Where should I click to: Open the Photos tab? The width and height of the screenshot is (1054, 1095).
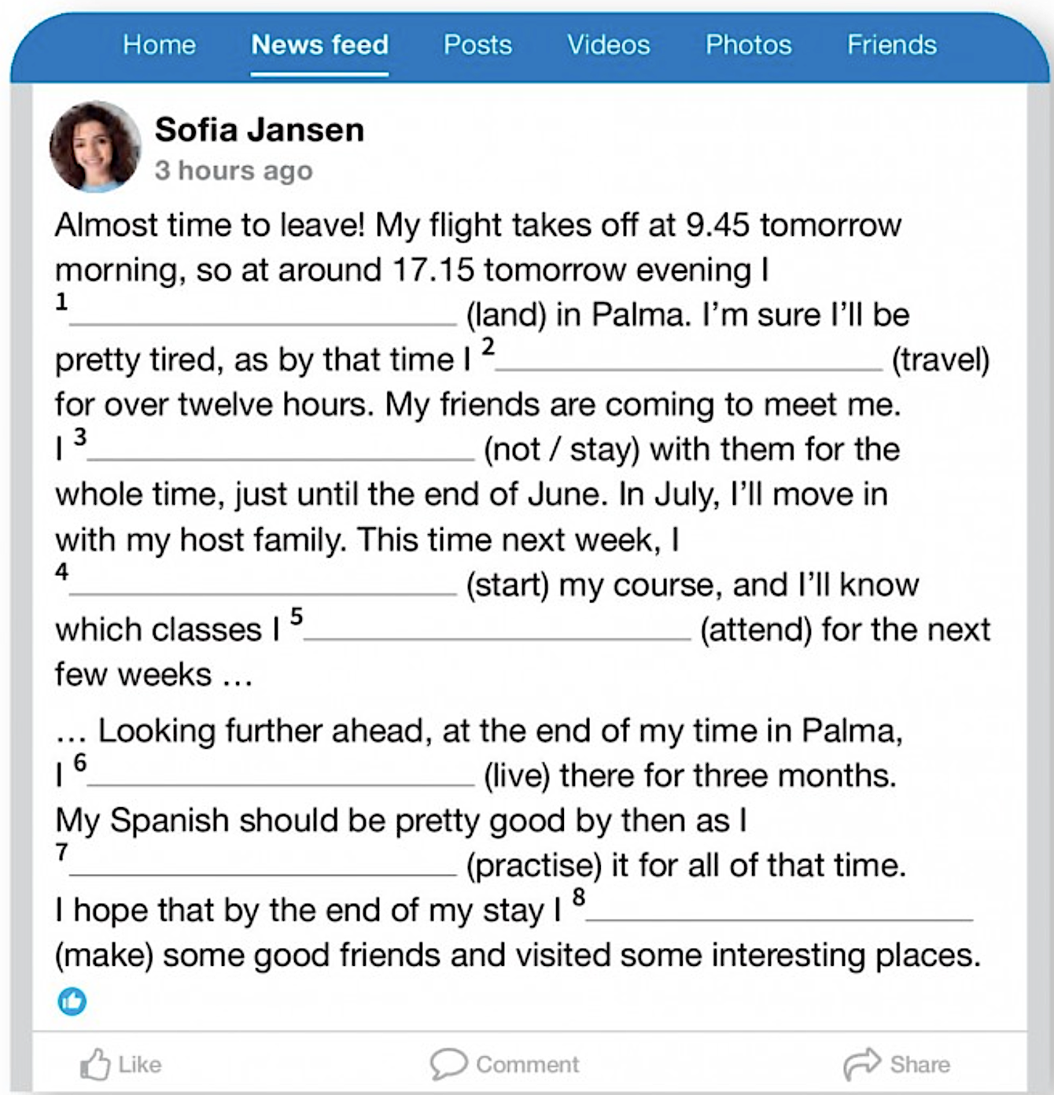pos(748,45)
